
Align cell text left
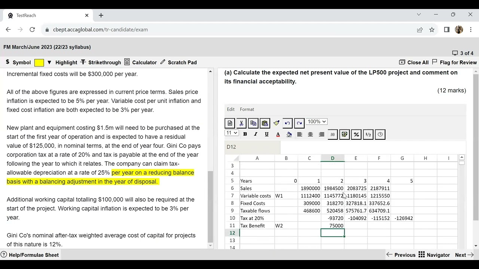(299, 134)
